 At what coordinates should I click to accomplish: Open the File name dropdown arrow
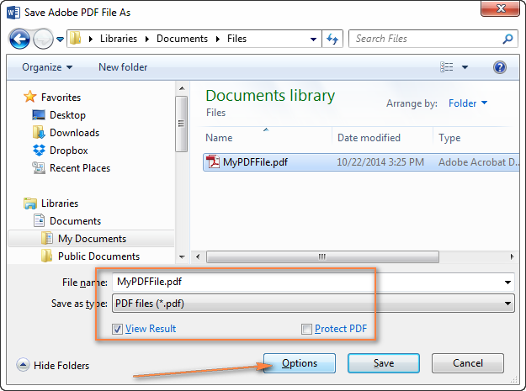(507, 283)
